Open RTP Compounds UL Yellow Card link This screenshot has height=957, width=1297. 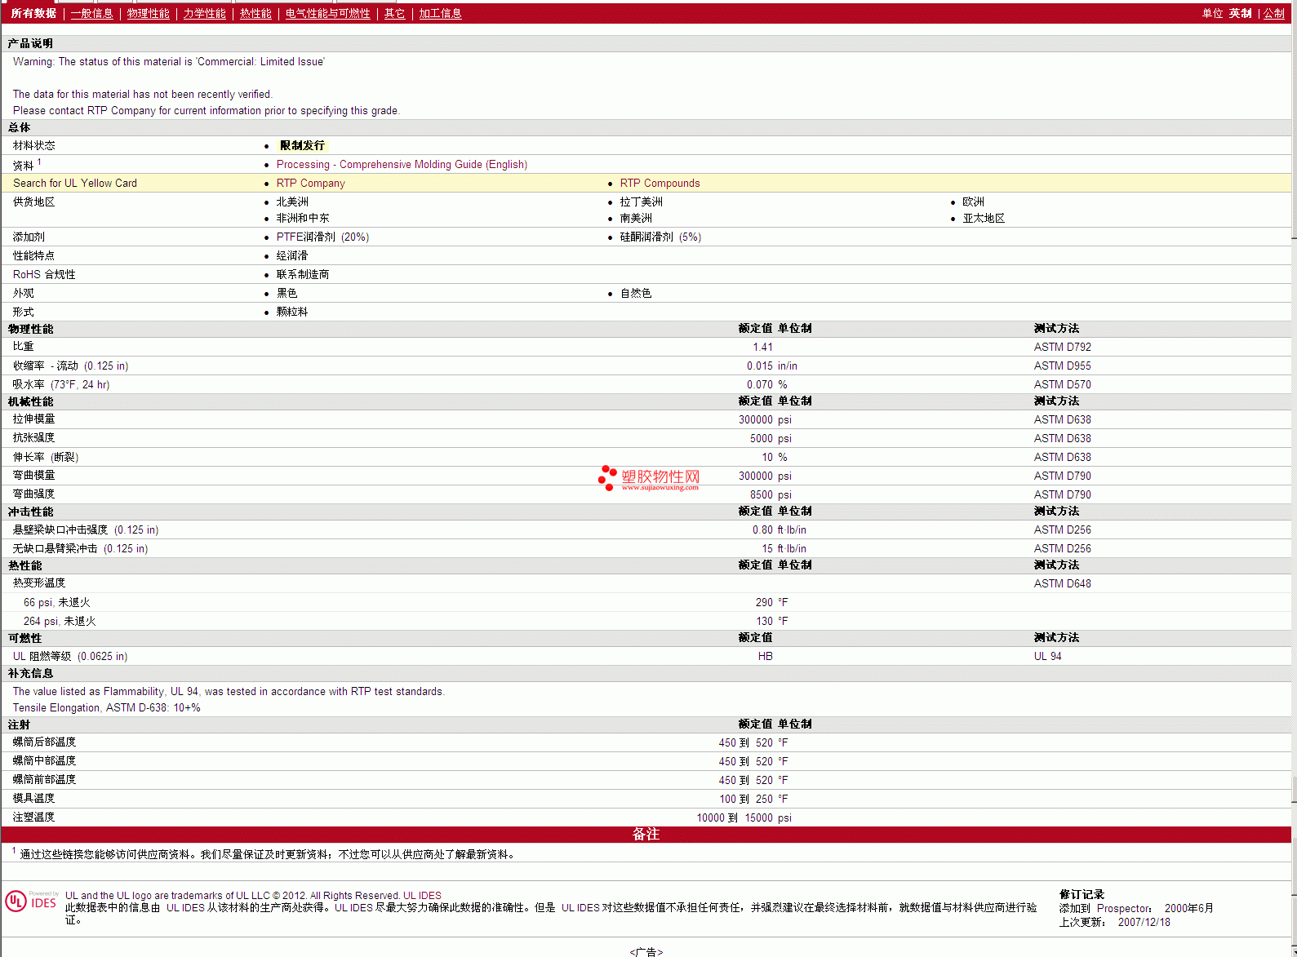click(660, 183)
